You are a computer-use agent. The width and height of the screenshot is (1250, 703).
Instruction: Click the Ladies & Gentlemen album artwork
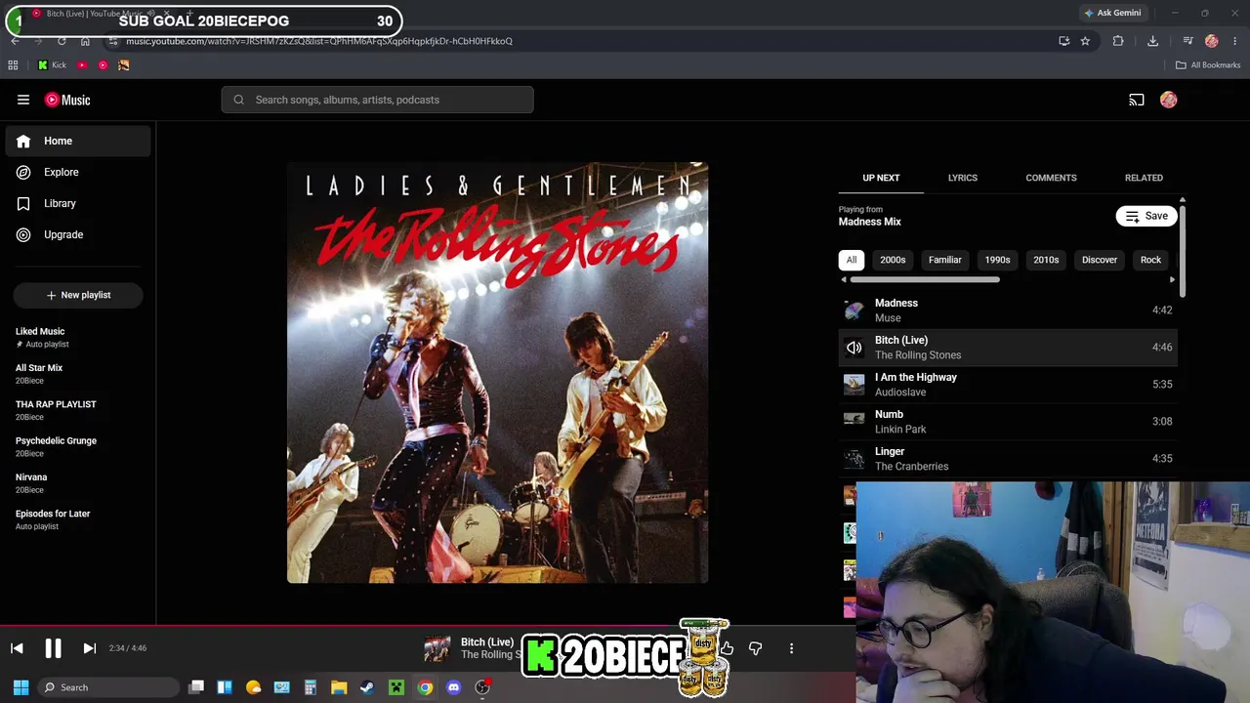click(x=498, y=373)
